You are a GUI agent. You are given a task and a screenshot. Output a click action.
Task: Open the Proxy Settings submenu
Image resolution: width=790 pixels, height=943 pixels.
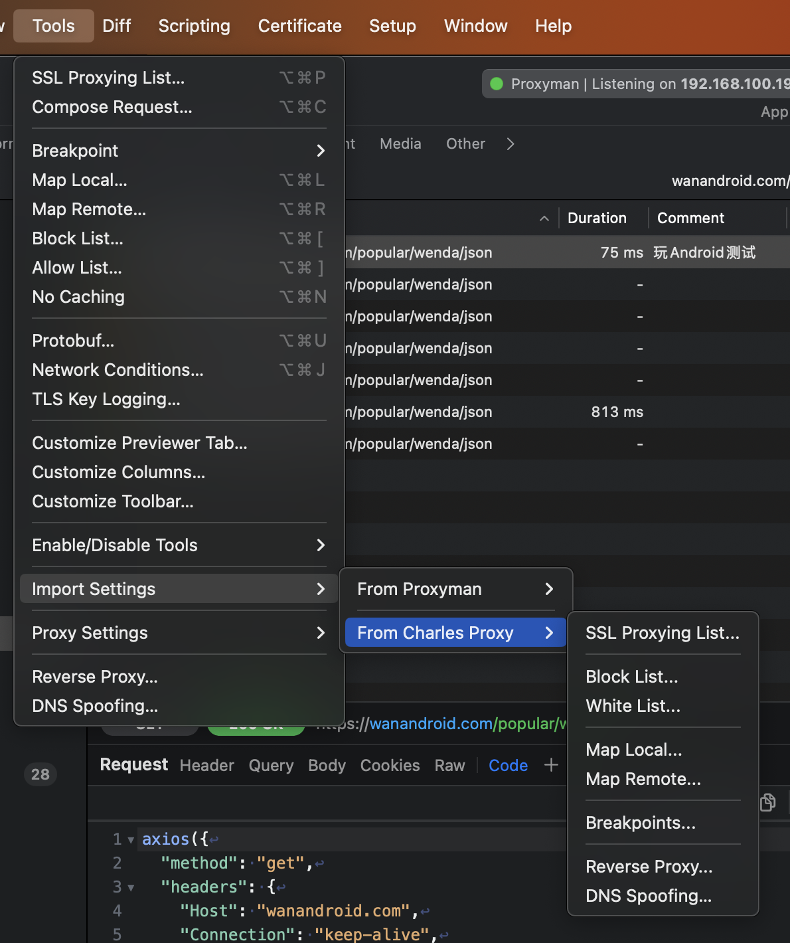click(179, 633)
